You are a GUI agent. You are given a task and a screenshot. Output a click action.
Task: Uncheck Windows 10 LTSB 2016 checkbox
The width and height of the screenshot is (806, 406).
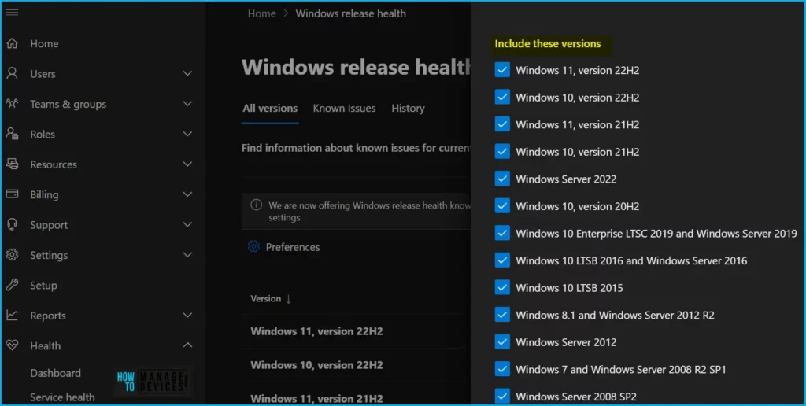tap(502, 260)
